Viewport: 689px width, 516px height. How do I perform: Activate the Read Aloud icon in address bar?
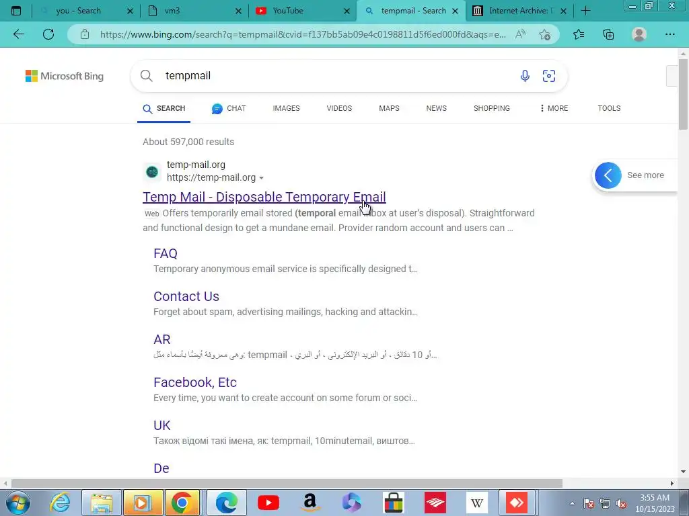point(520,34)
